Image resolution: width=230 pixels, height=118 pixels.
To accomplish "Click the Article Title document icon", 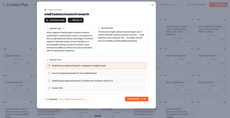I will point(48,60).
